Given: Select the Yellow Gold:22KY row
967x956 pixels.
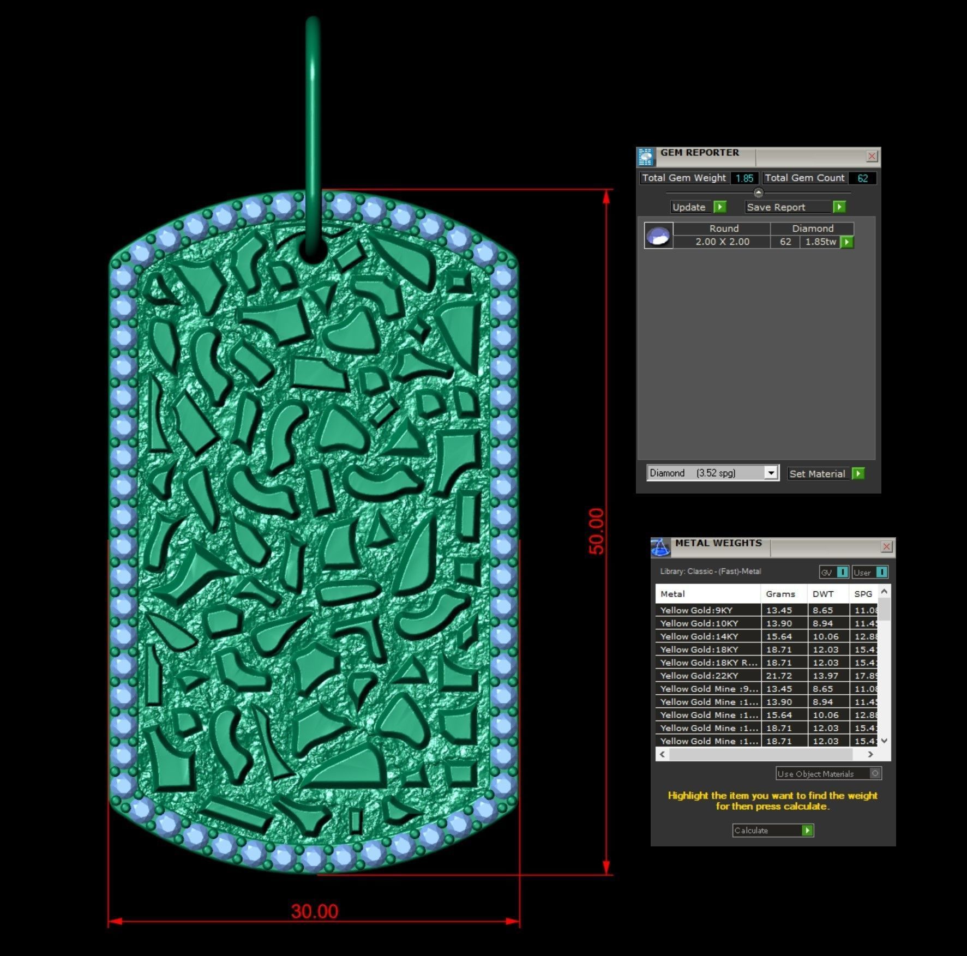Looking at the screenshot, I should coord(766,676).
